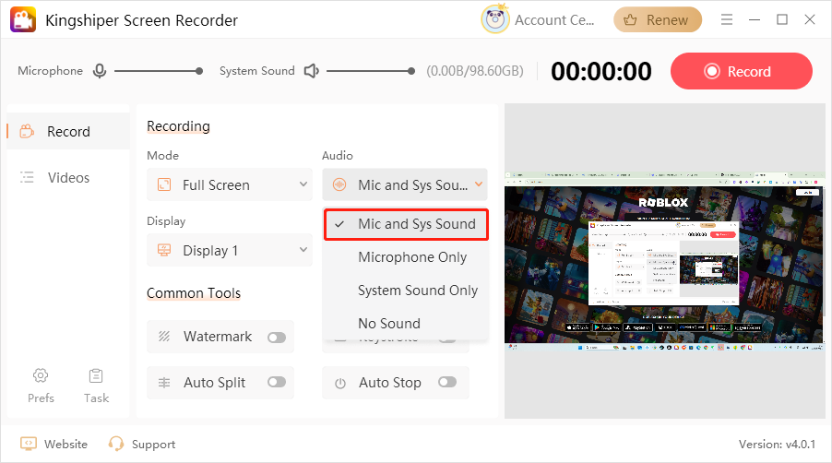Click the microphone icon in top bar

pyautogui.click(x=100, y=71)
